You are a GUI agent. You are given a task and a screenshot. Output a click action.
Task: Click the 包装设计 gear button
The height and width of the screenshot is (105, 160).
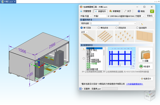146,79
